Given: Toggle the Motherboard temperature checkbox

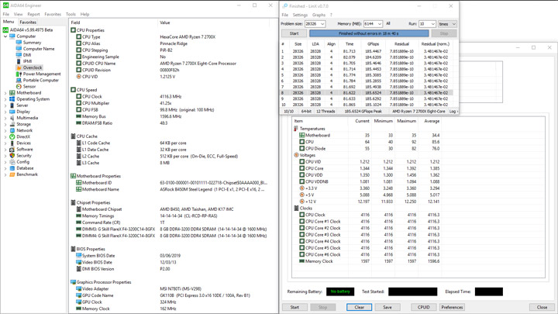Looking at the screenshot, I should [x=301, y=135].
